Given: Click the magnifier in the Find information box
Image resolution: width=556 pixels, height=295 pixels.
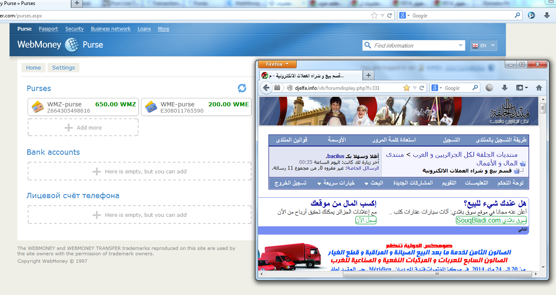Looking at the screenshot, I should click(367, 46).
